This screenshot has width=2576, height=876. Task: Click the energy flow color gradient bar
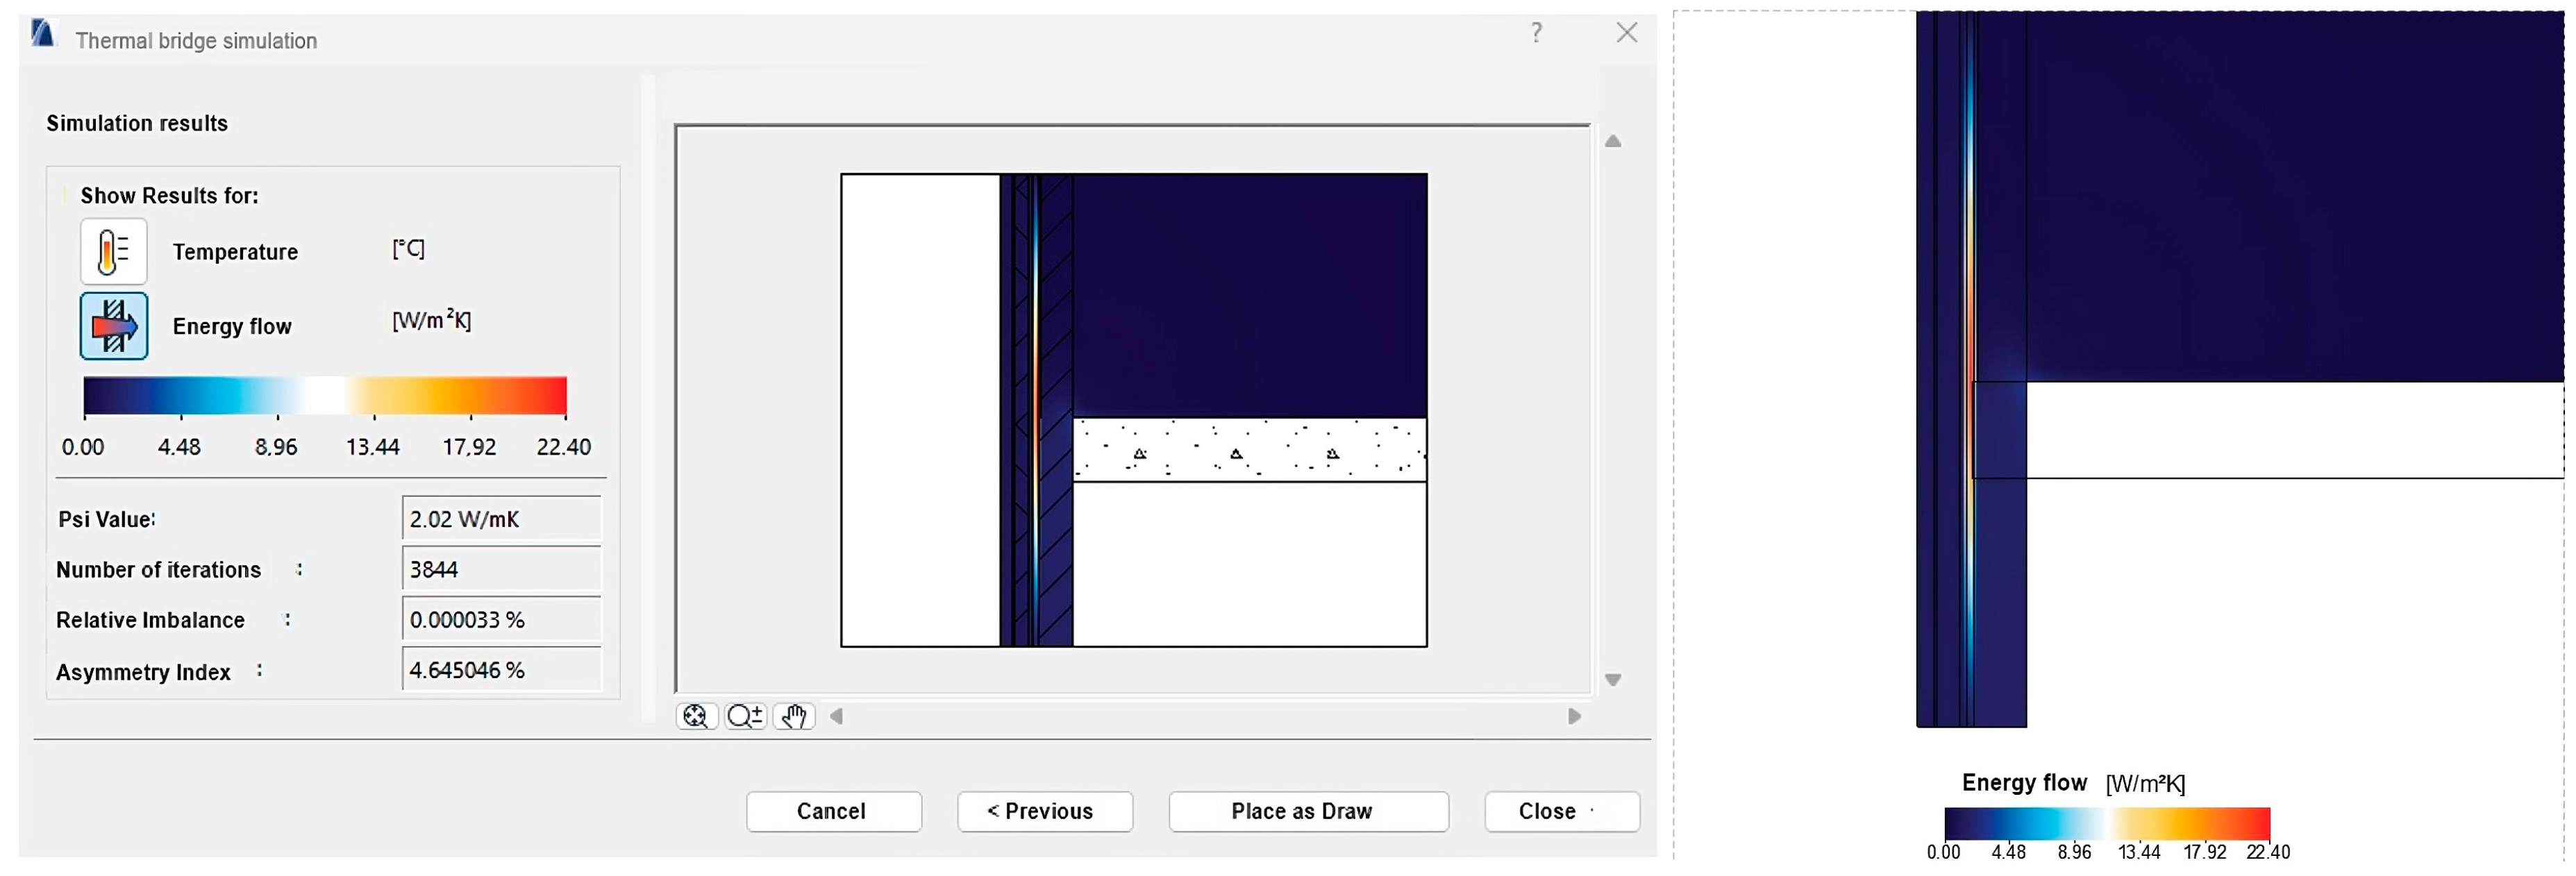tap(325, 395)
